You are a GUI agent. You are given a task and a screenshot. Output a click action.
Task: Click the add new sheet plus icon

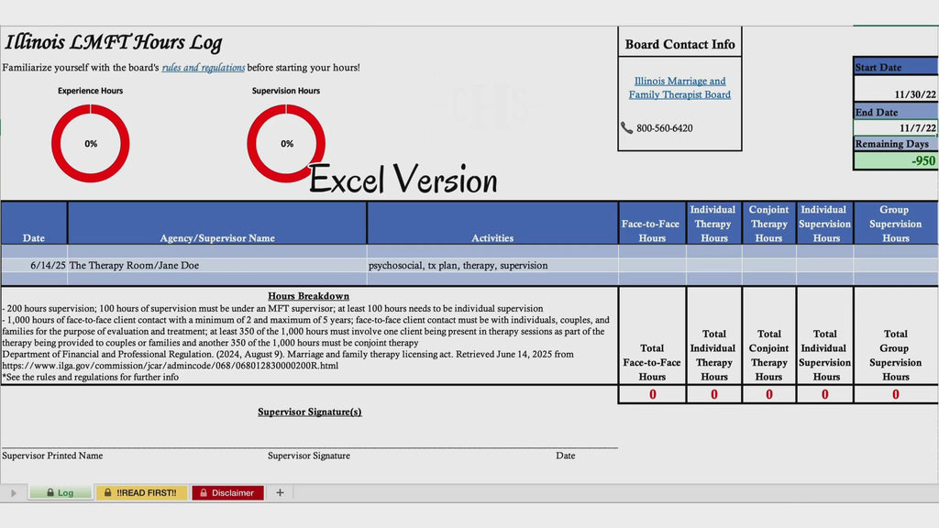280,492
